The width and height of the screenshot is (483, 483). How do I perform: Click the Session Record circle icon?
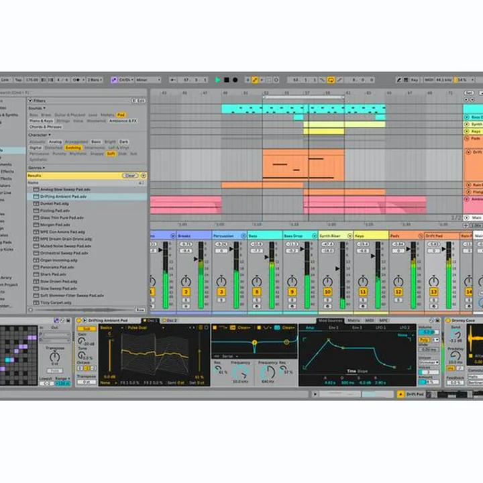[x=276, y=80]
